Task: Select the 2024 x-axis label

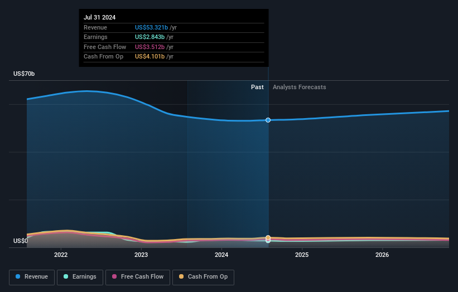Action: click(x=221, y=255)
